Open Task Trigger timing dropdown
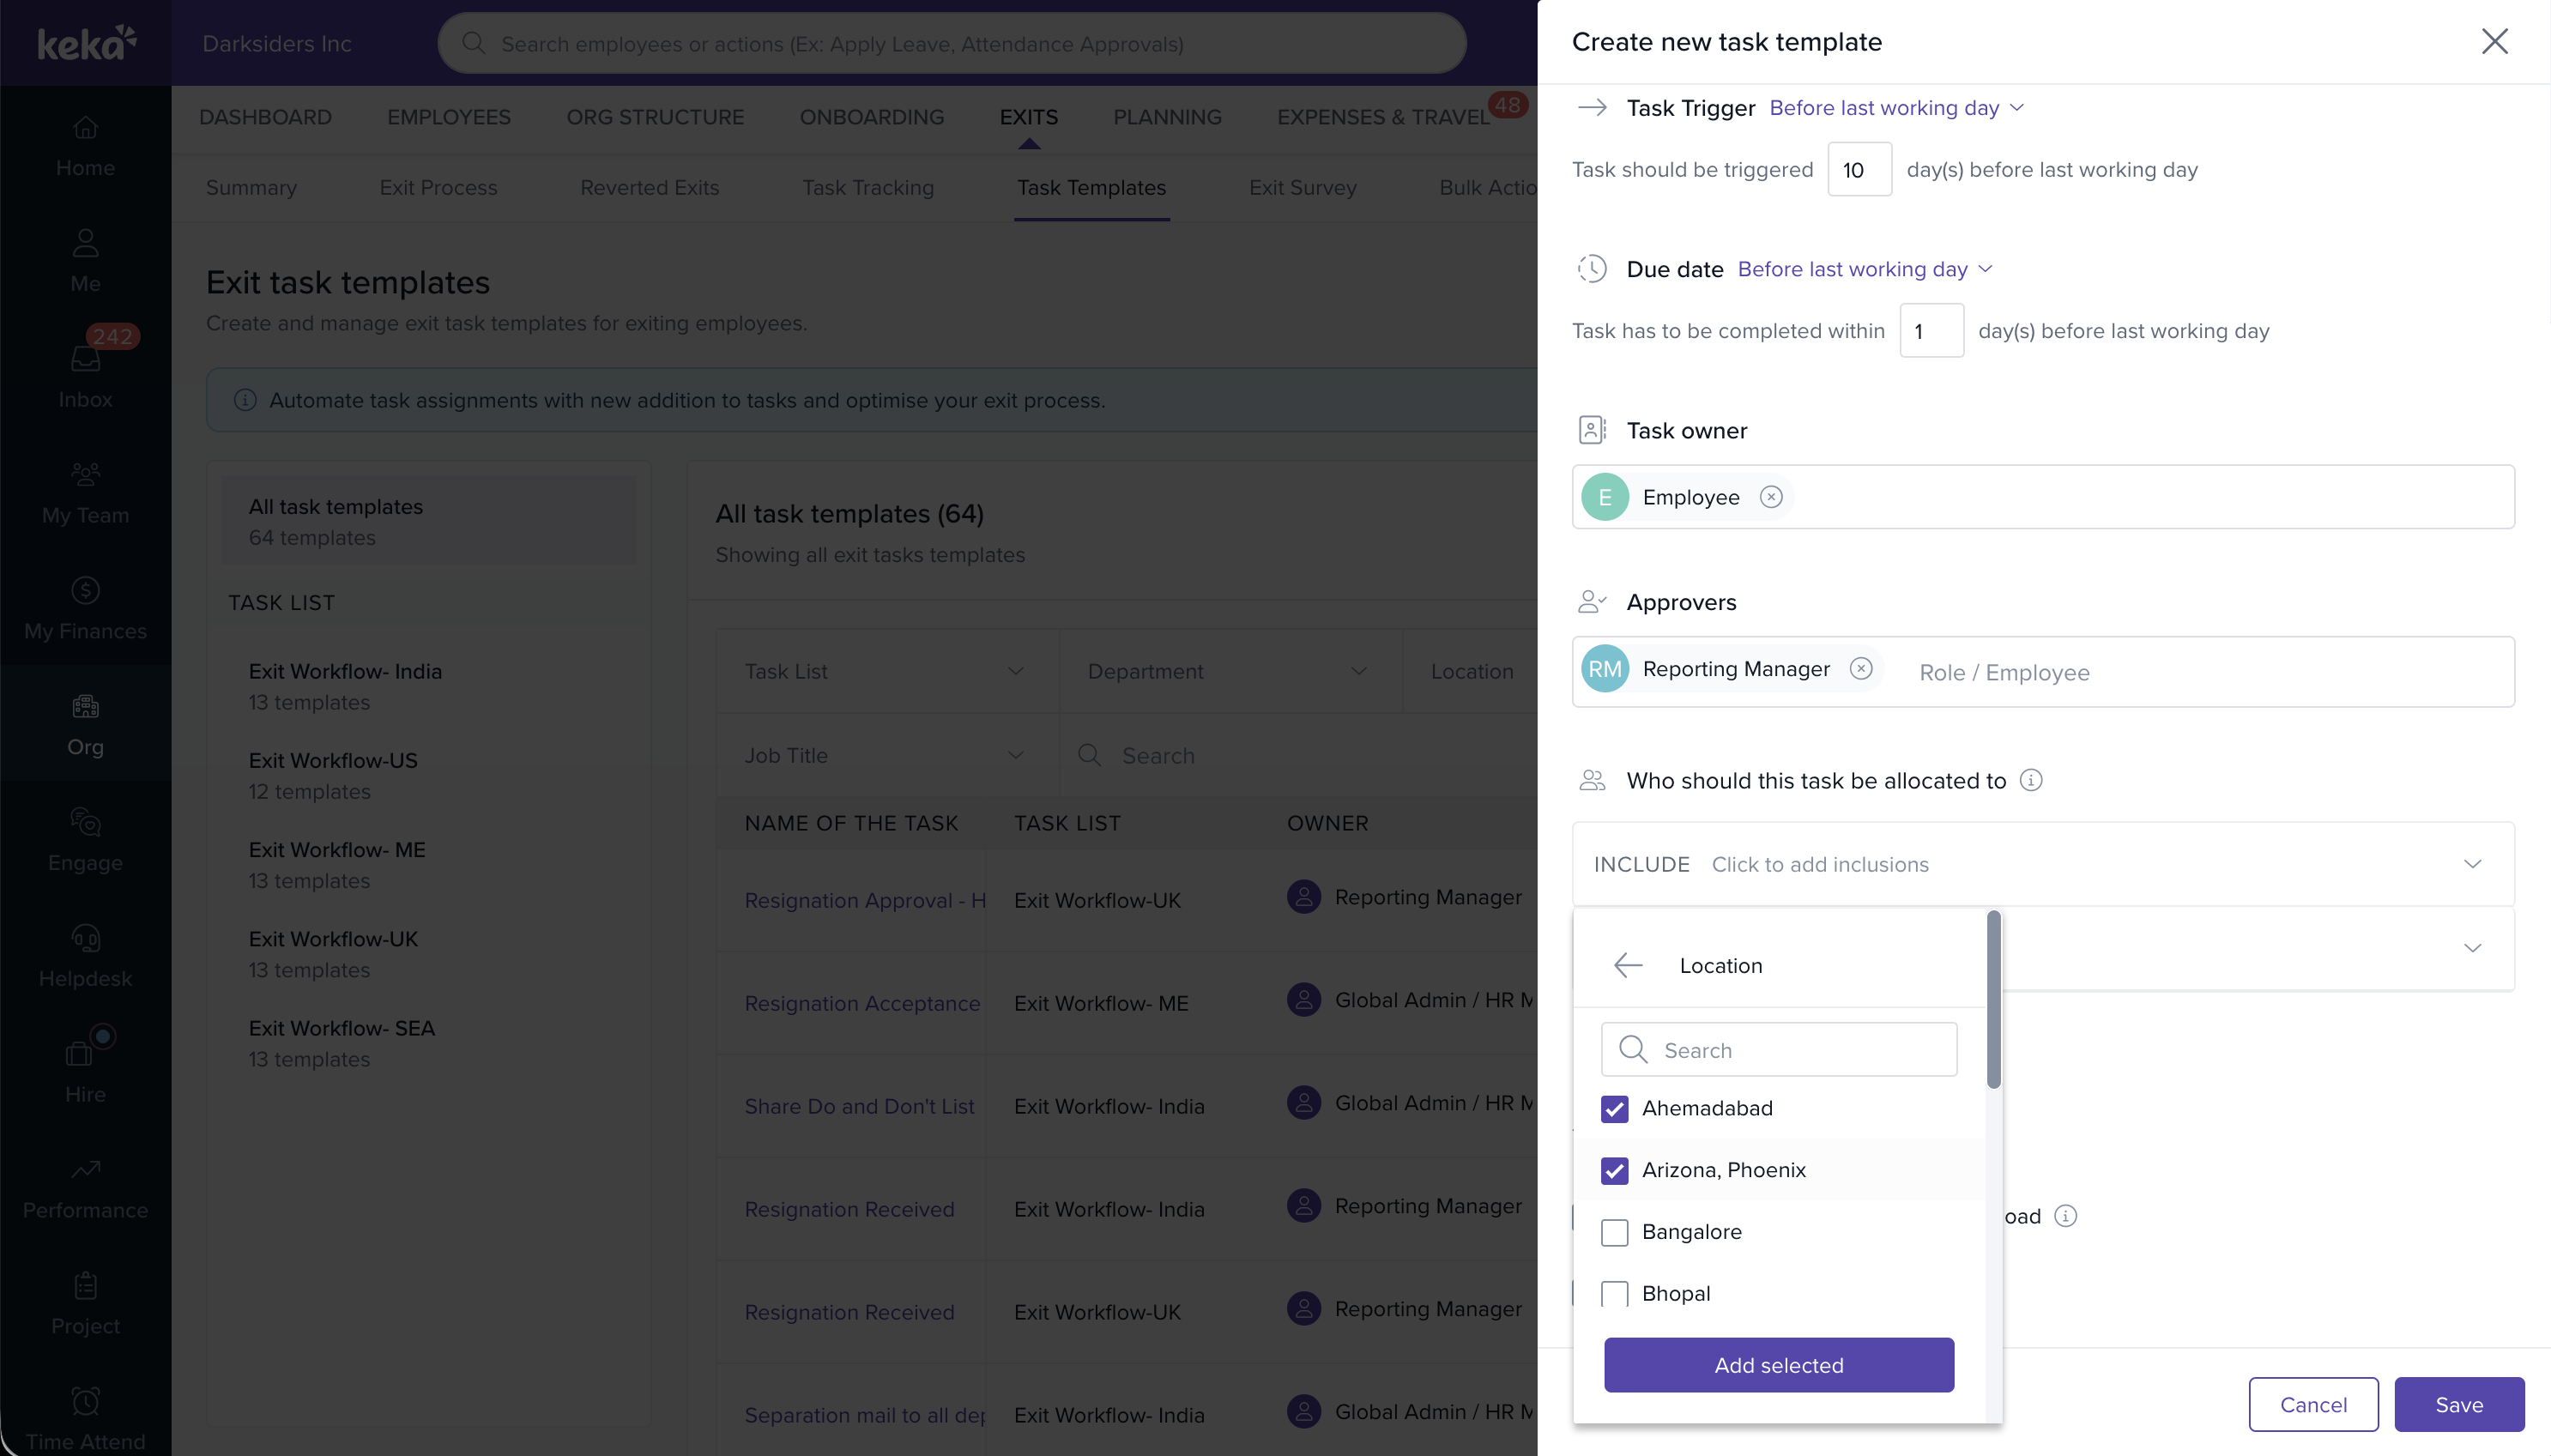 pos(1896,108)
